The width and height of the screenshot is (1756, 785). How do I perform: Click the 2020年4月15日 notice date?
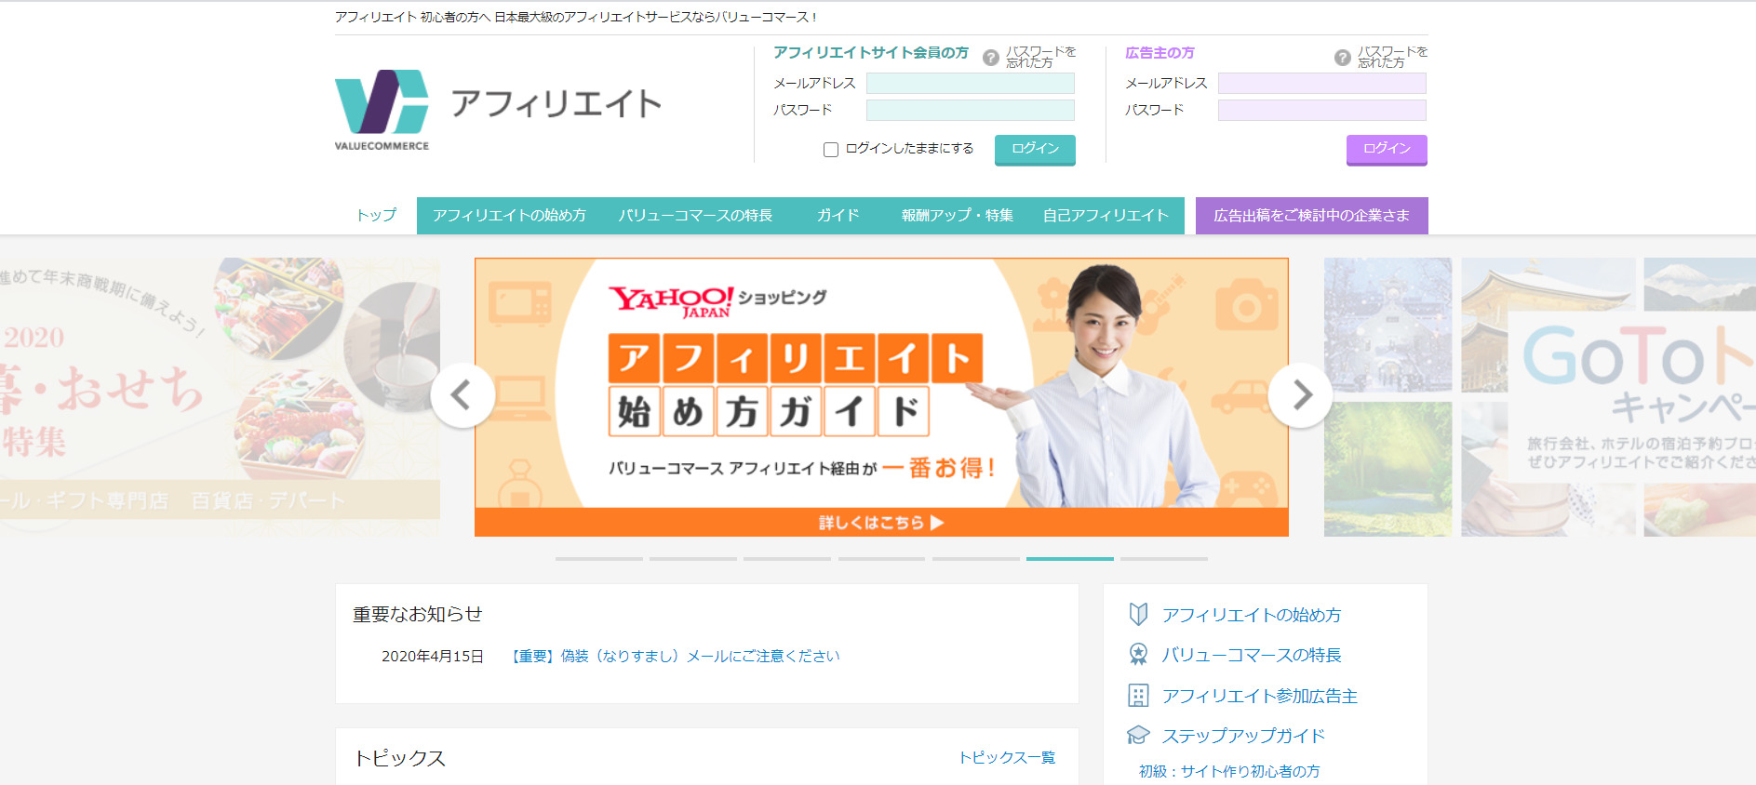pyautogui.click(x=433, y=656)
